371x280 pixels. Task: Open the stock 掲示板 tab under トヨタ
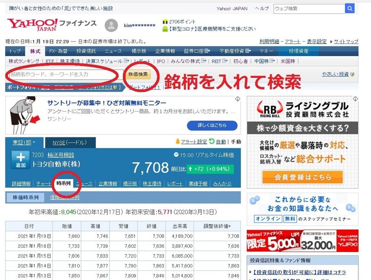click(130, 183)
